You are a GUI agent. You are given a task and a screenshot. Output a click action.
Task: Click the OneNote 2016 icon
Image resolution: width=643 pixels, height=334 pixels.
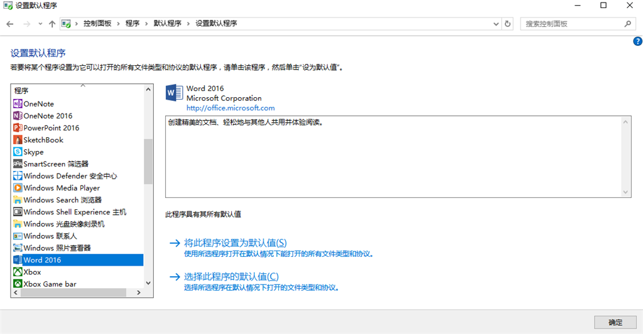[18, 115]
